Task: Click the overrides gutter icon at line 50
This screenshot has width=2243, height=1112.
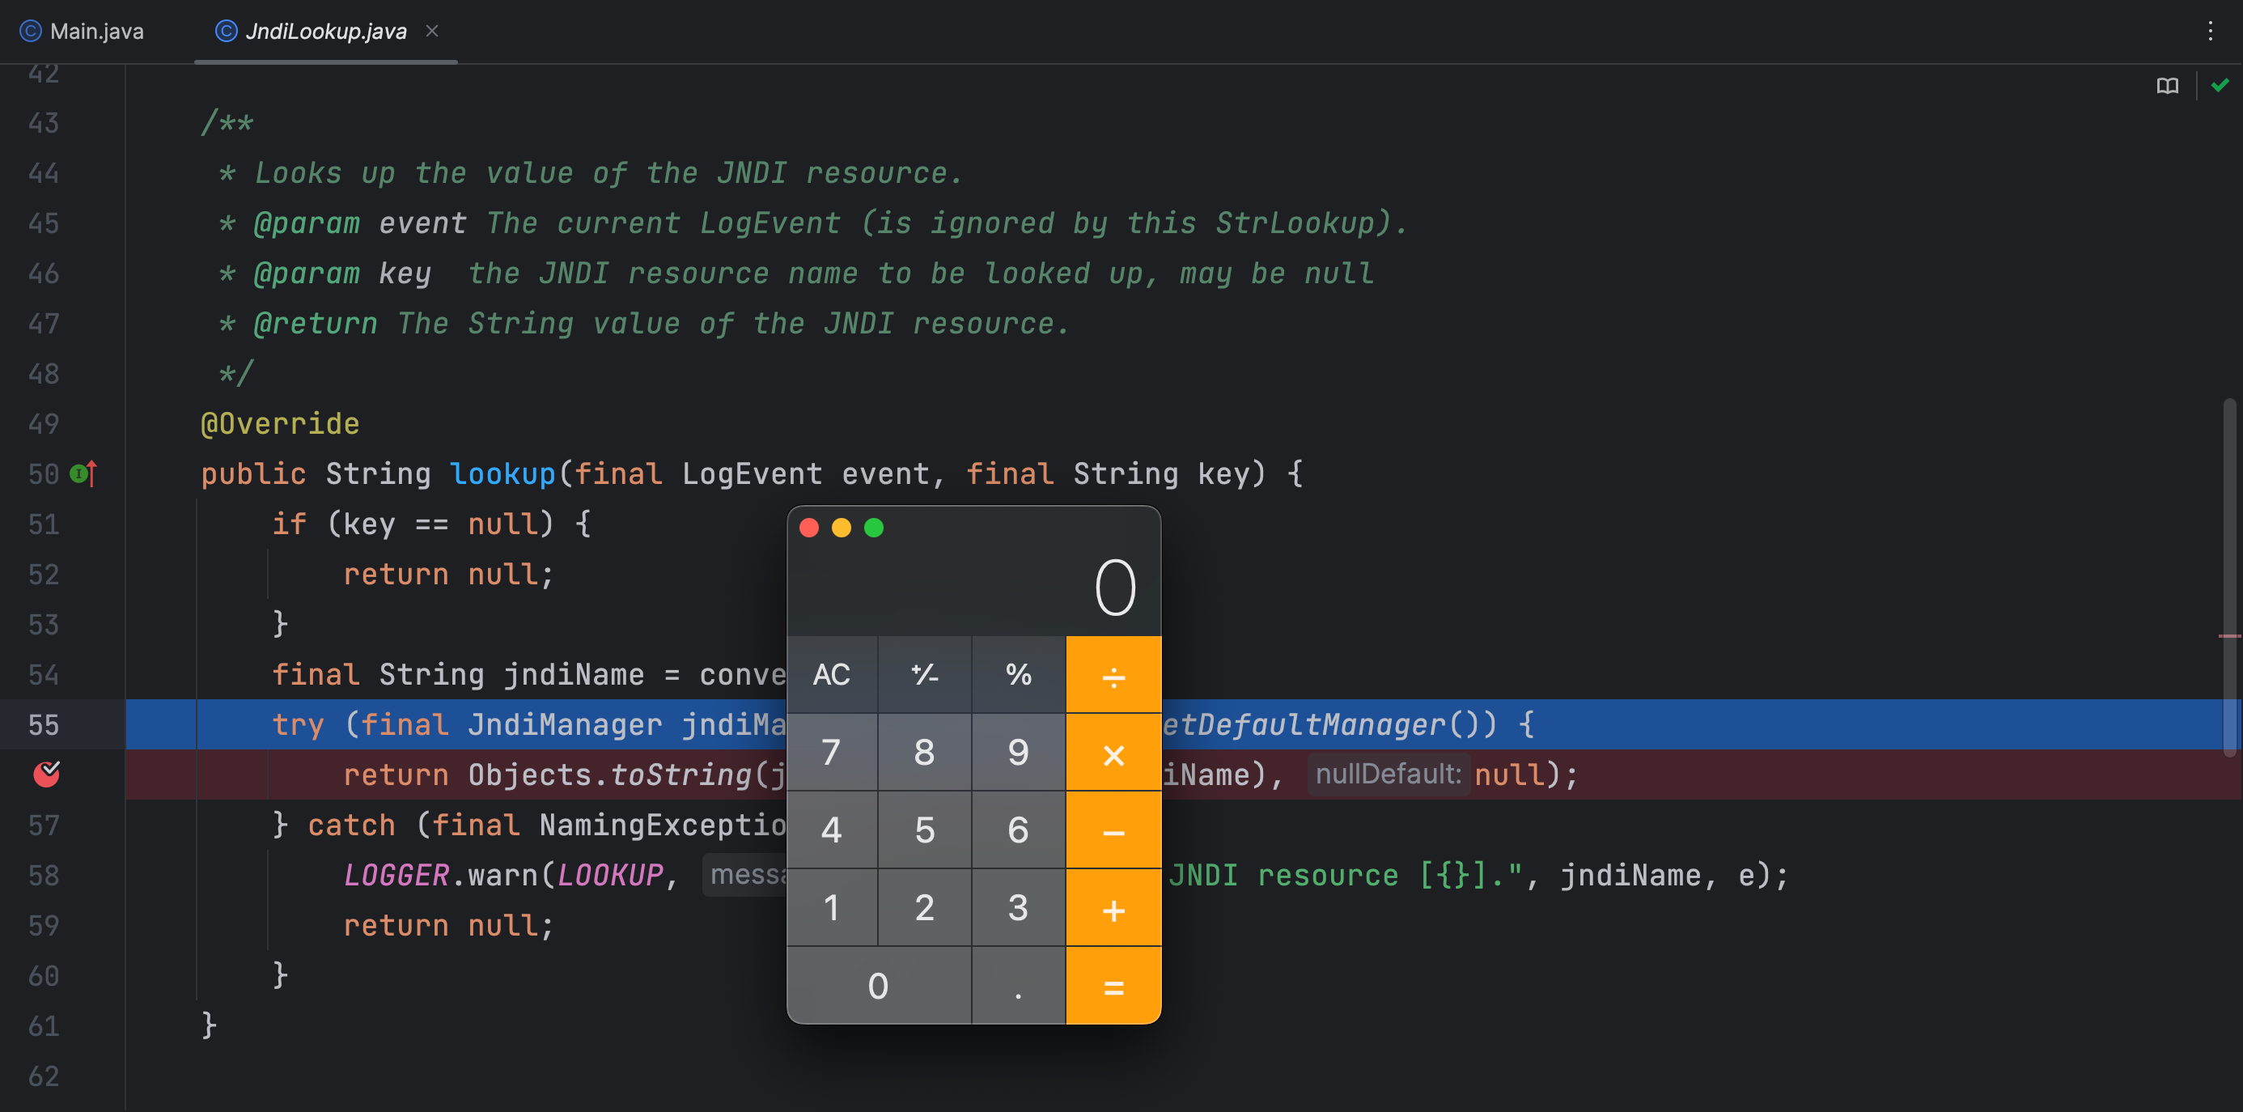Action: [x=83, y=473]
